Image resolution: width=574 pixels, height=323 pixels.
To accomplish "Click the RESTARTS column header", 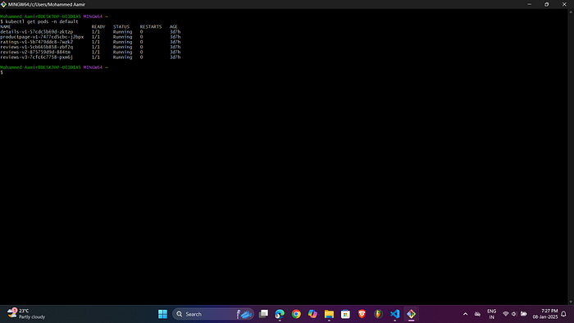I will [x=150, y=27].
